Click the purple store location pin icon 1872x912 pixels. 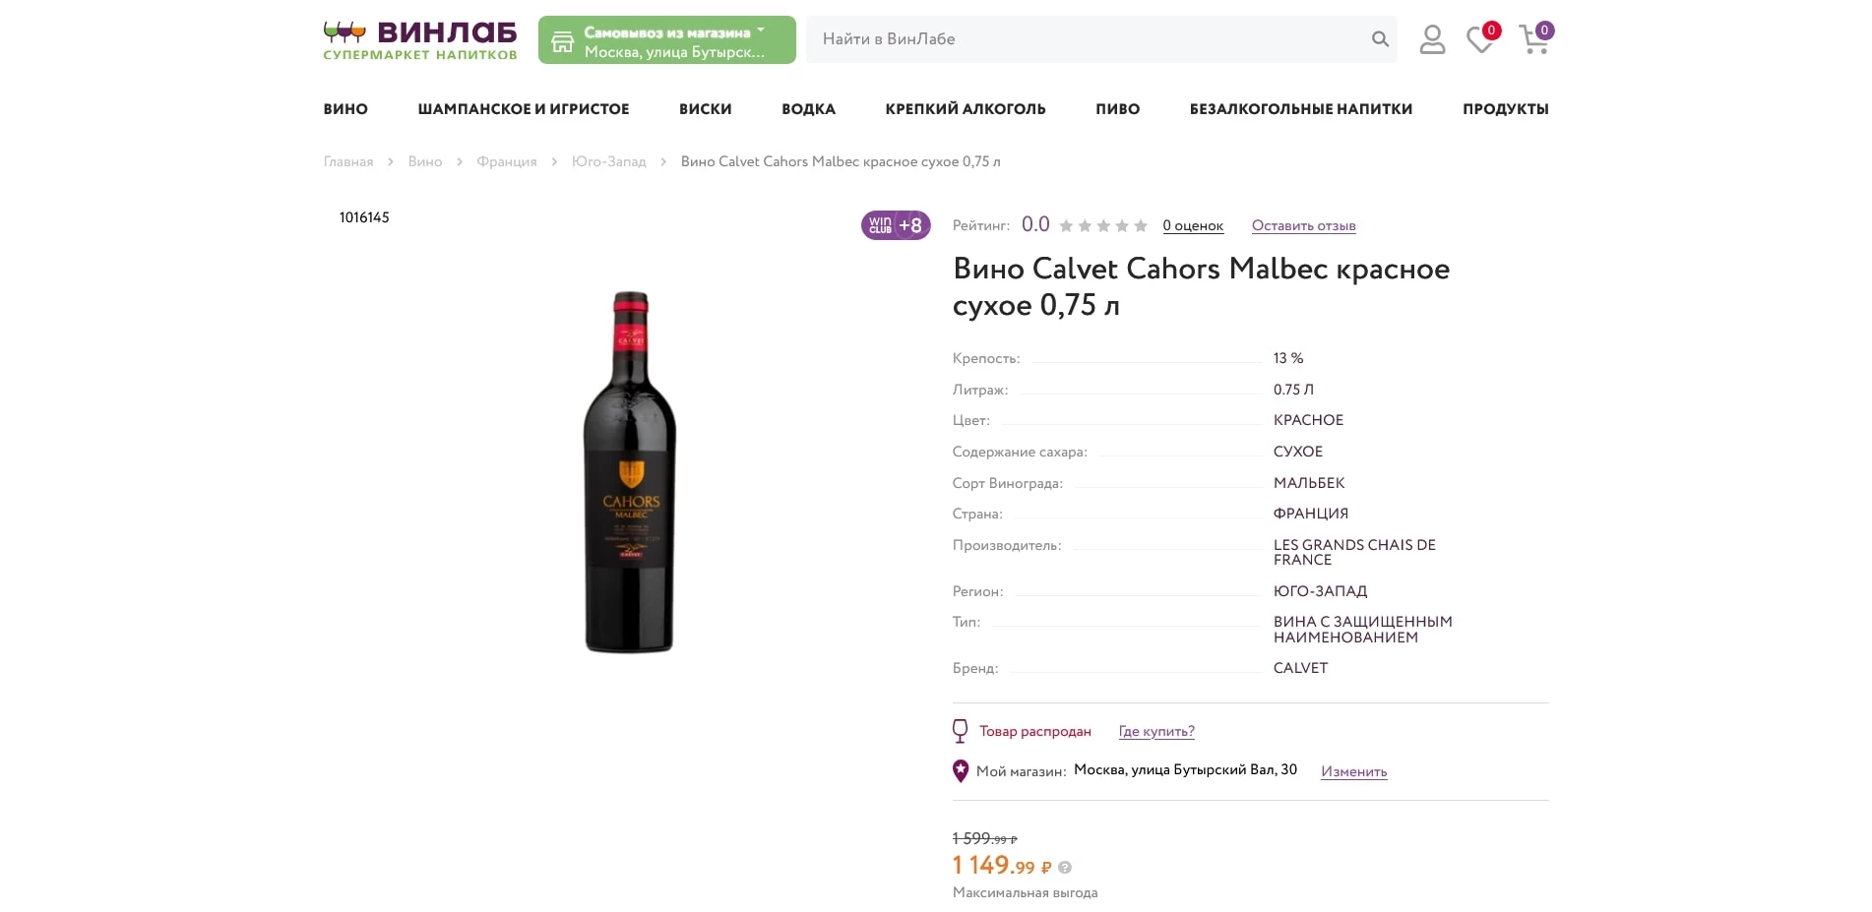pos(961,771)
